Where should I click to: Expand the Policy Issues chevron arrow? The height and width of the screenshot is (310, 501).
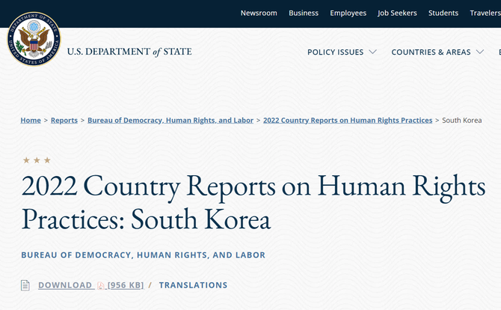click(373, 52)
